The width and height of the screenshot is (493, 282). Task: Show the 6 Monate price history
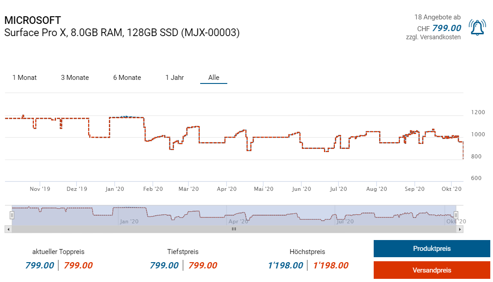coord(127,78)
